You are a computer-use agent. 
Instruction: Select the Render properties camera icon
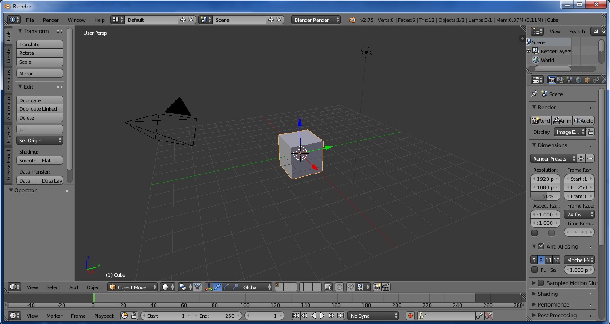(552, 79)
